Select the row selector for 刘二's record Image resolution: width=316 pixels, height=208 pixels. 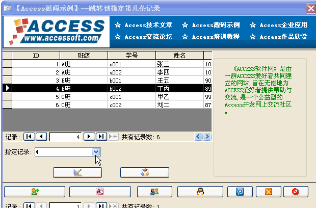click(x=7, y=105)
